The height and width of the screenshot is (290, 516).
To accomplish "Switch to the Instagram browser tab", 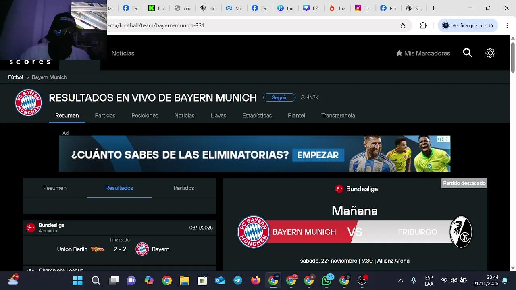I will click(x=362, y=8).
